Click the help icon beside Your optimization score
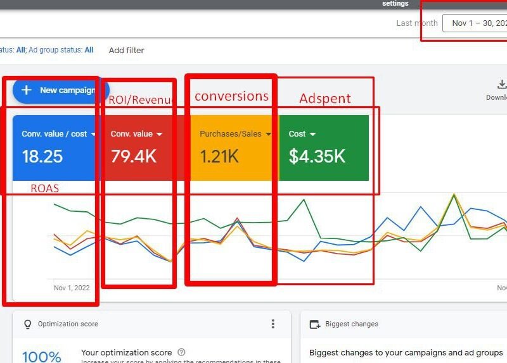This screenshot has height=363, width=507. pos(182,352)
